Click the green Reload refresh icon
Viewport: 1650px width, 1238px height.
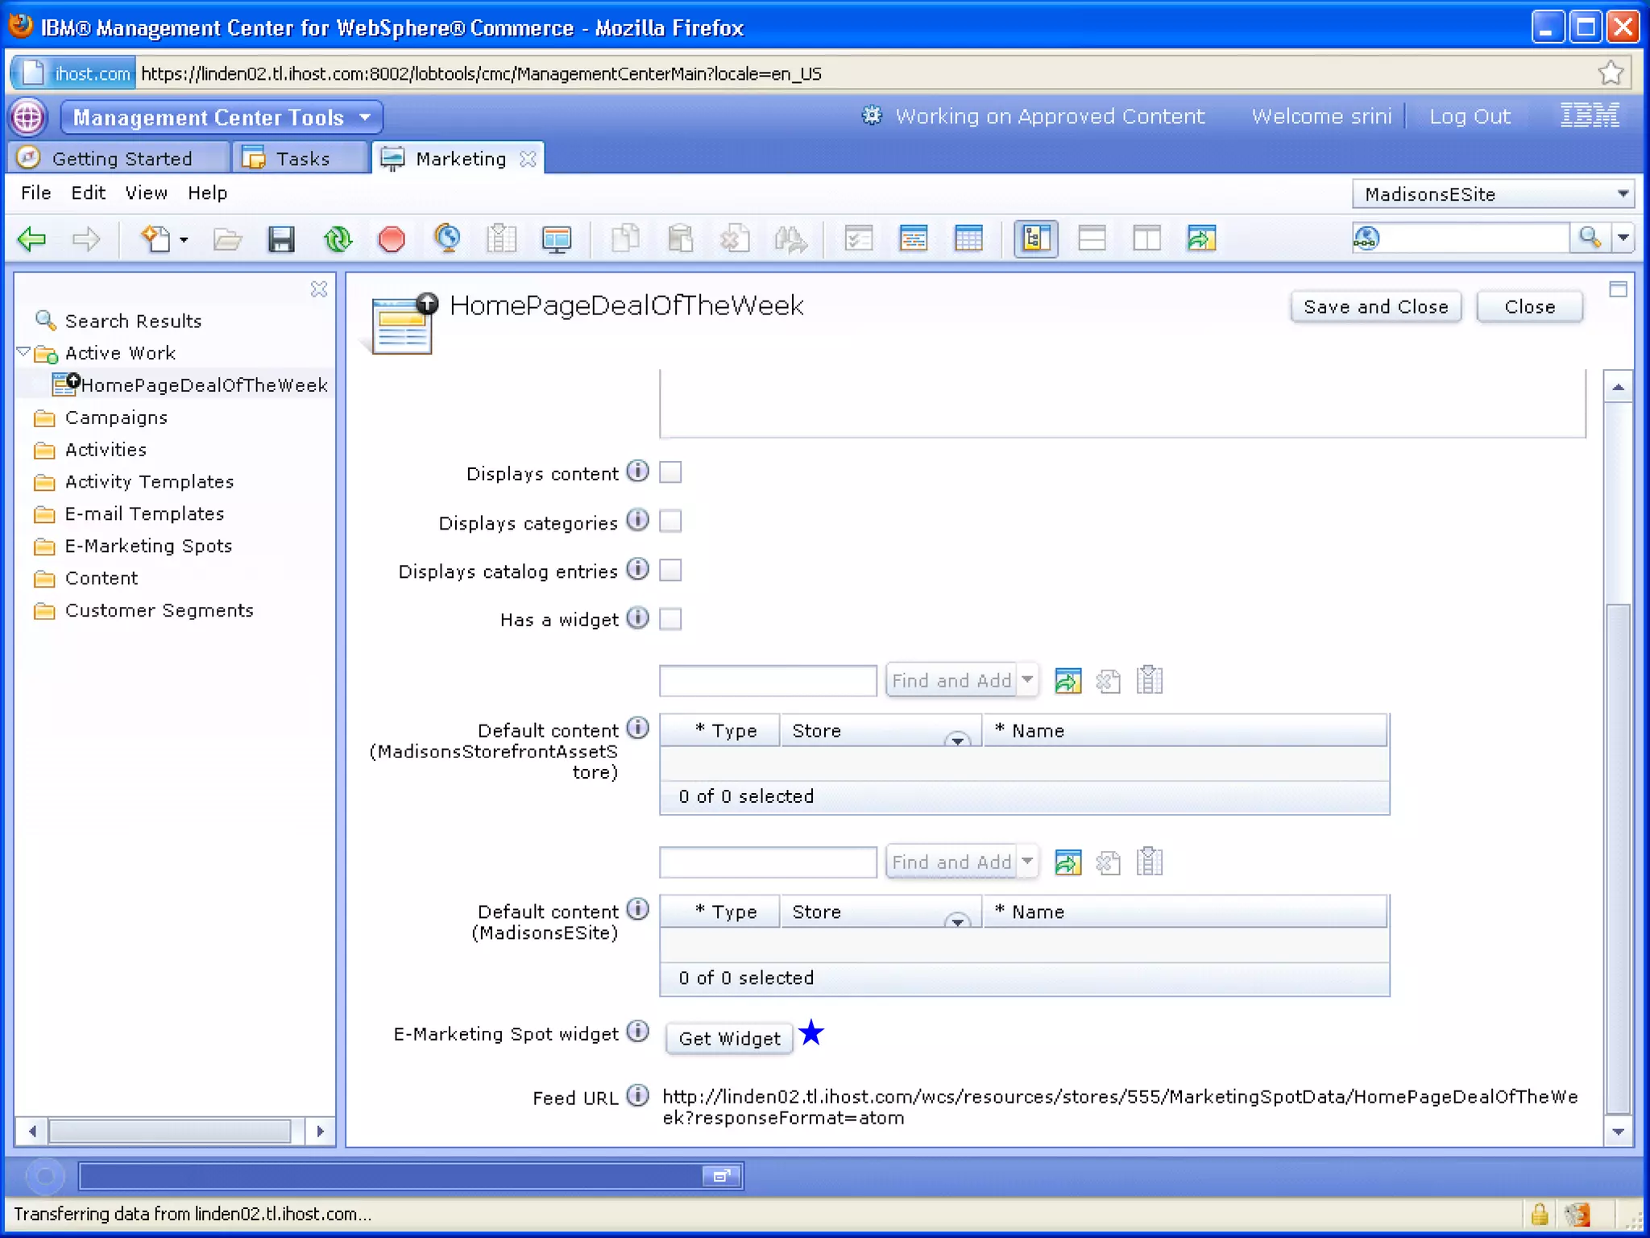(x=338, y=239)
